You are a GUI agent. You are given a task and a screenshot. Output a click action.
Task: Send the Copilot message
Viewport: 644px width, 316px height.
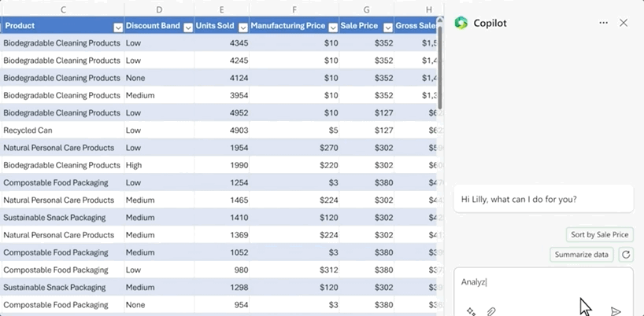pos(616,311)
